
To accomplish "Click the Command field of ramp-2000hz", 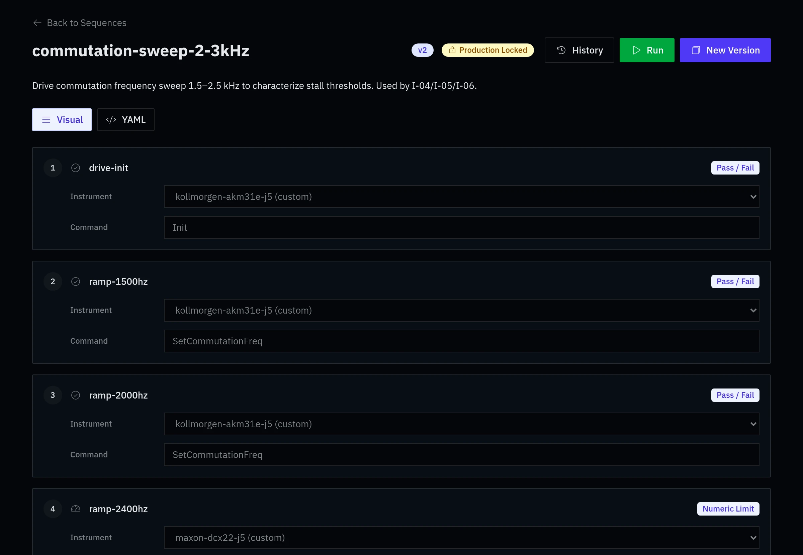I will click(x=461, y=455).
